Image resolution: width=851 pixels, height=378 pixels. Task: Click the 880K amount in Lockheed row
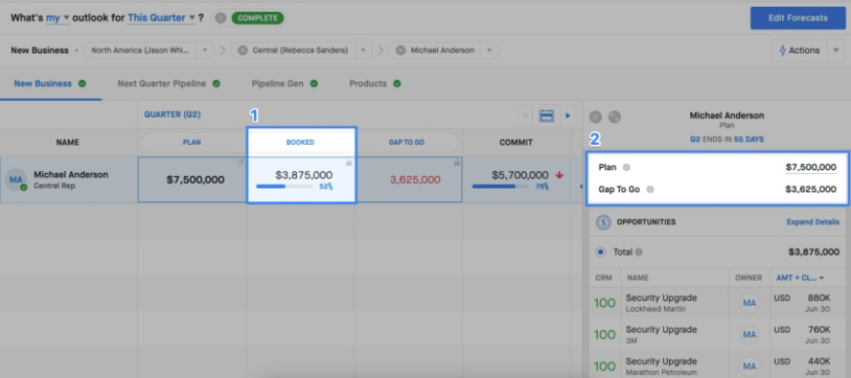point(819,298)
